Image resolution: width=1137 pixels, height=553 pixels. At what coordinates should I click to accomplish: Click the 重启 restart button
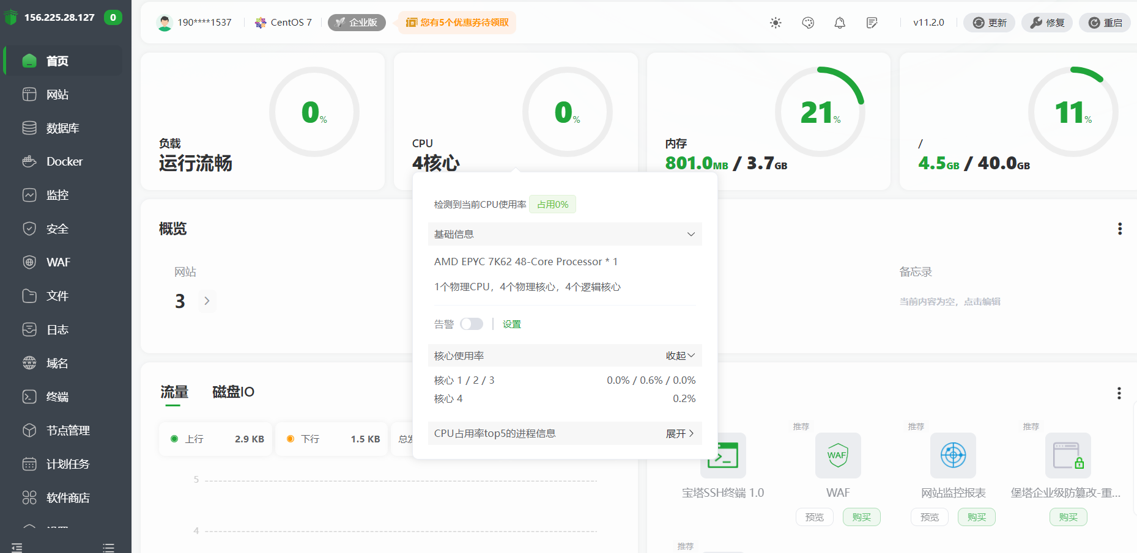click(1105, 23)
